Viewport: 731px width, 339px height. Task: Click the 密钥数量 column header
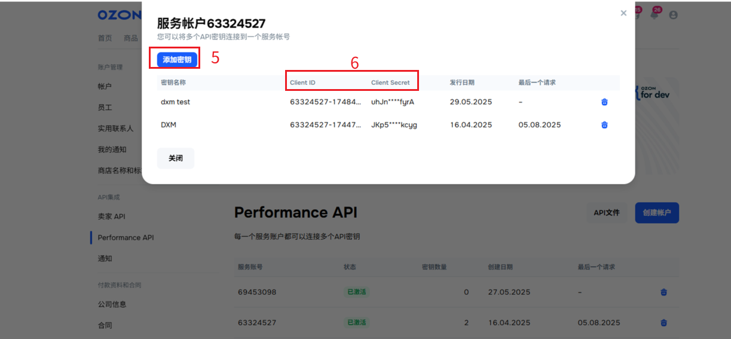[435, 267]
